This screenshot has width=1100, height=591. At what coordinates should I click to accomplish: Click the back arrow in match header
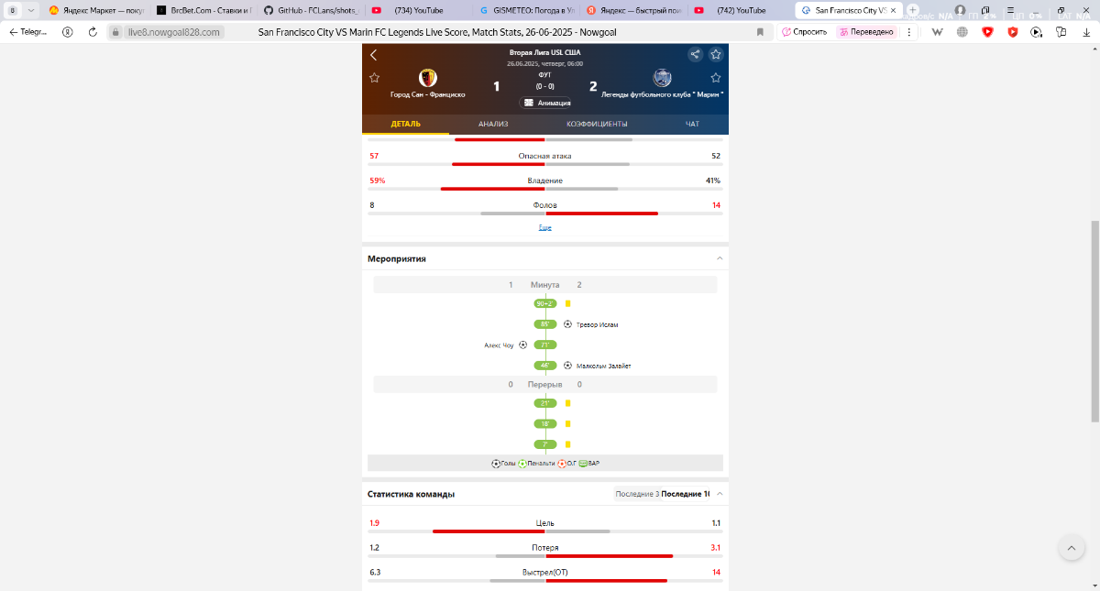[x=374, y=55]
